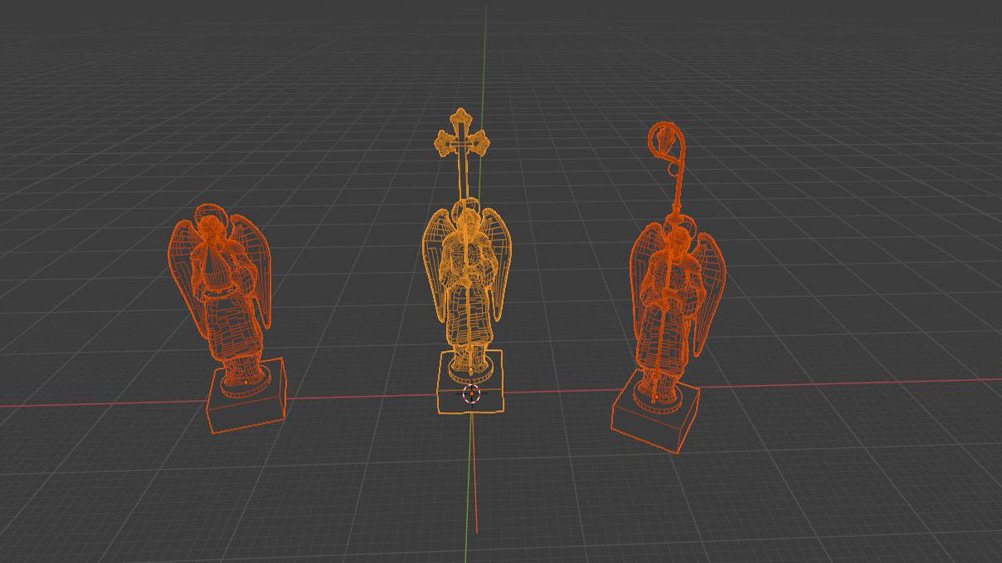
Task: Click the origin dot of the right statue
Action: (x=656, y=397)
